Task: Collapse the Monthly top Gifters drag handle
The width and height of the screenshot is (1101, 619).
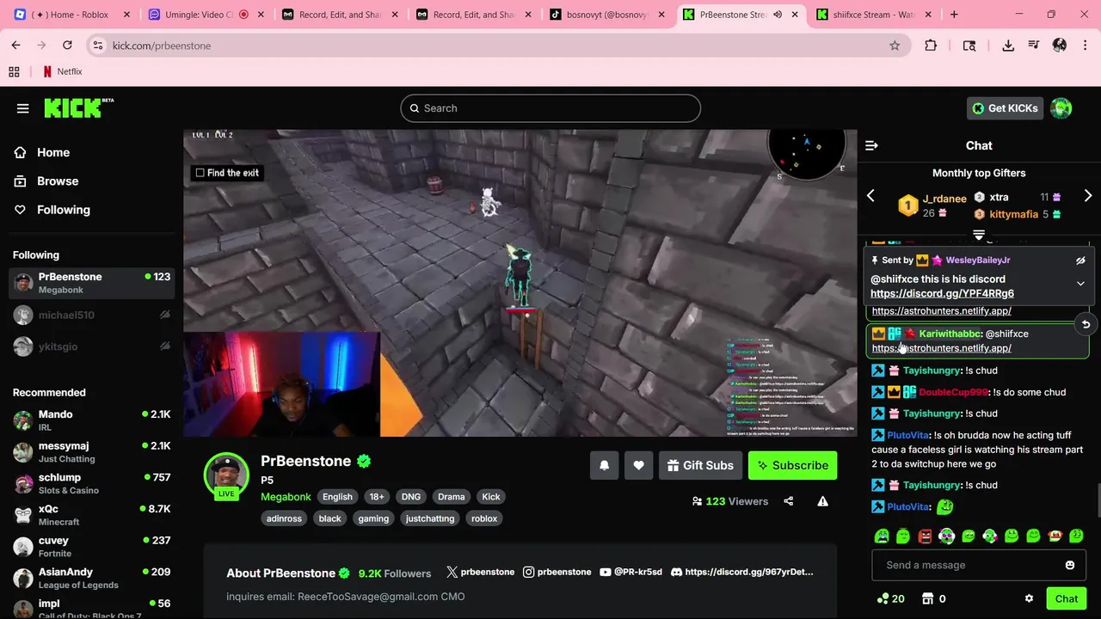Action: click(979, 234)
